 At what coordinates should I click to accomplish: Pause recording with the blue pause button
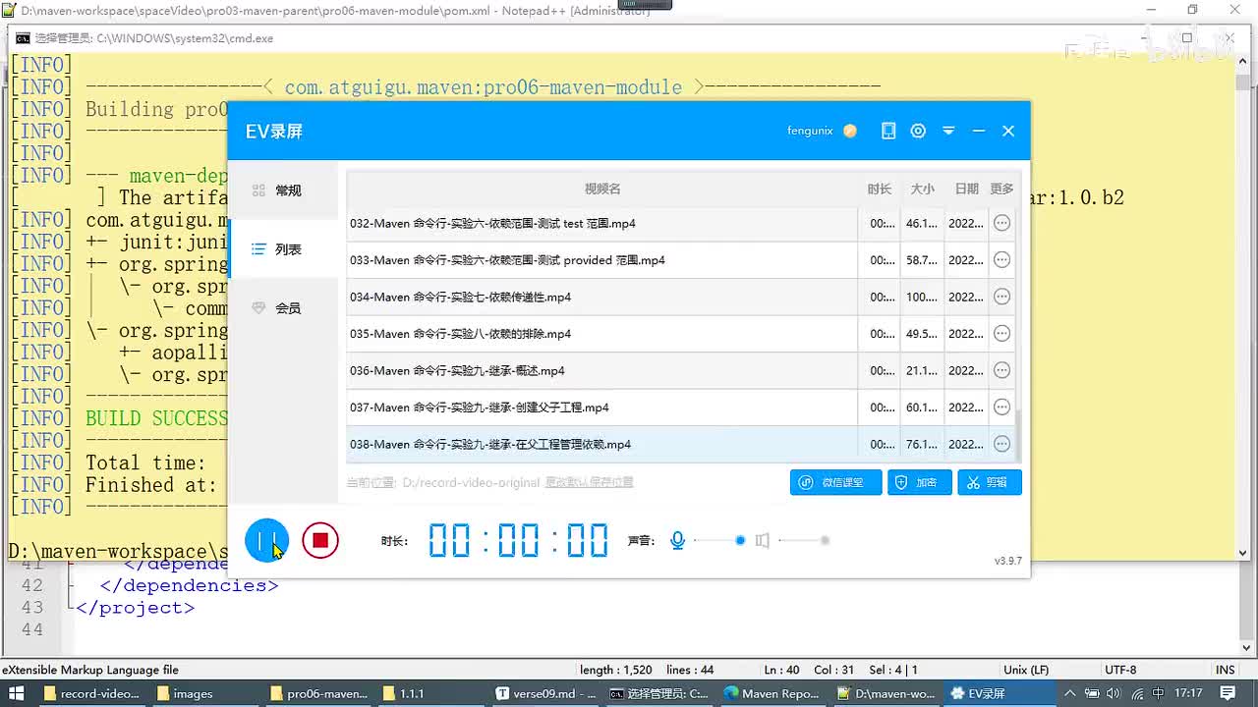(266, 540)
